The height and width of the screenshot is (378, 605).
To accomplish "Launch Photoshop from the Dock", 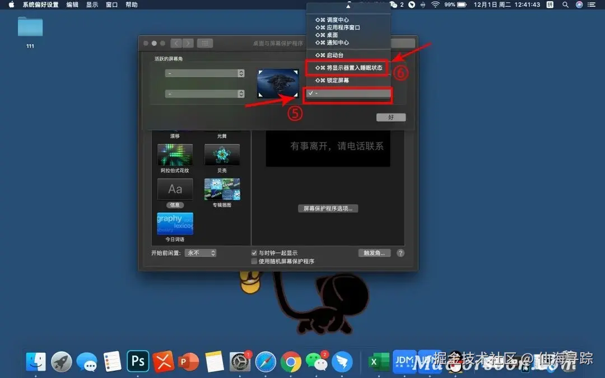I will [x=138, y=361].
